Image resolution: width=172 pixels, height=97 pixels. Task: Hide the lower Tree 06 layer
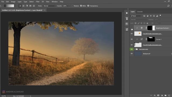click(132, 45)
